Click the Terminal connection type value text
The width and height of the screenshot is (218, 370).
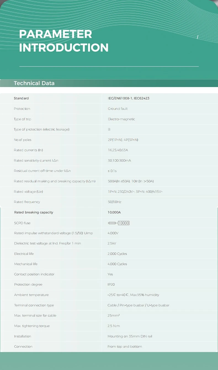138,305
